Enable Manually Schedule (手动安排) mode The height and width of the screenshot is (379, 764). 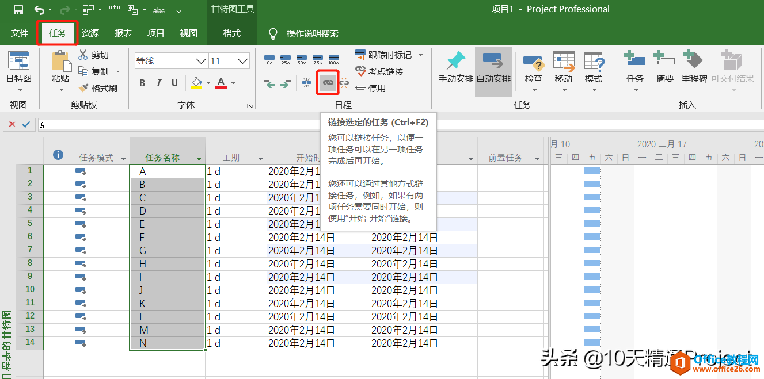coord(455,67)
